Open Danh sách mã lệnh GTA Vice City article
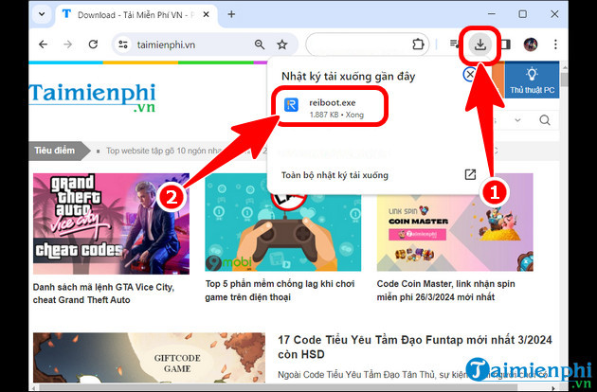This screenshot has width=597, height=392. point(103,294)
